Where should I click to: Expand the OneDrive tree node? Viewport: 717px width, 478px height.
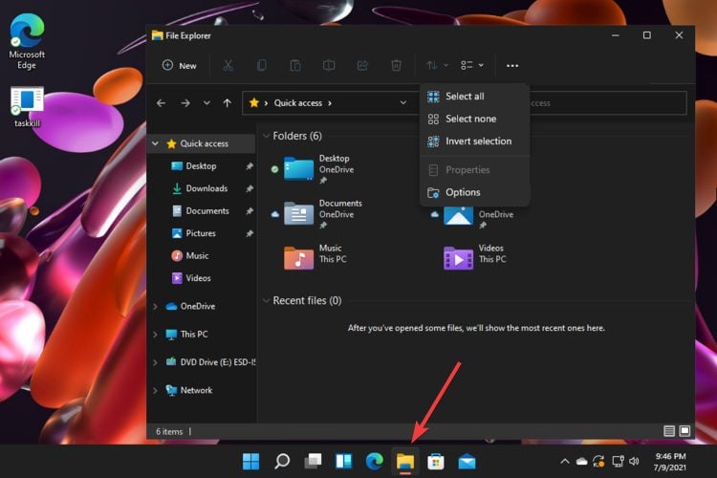156,306
